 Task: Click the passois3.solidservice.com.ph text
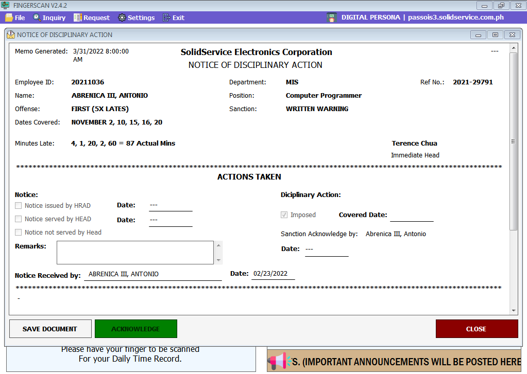[456, 17]
